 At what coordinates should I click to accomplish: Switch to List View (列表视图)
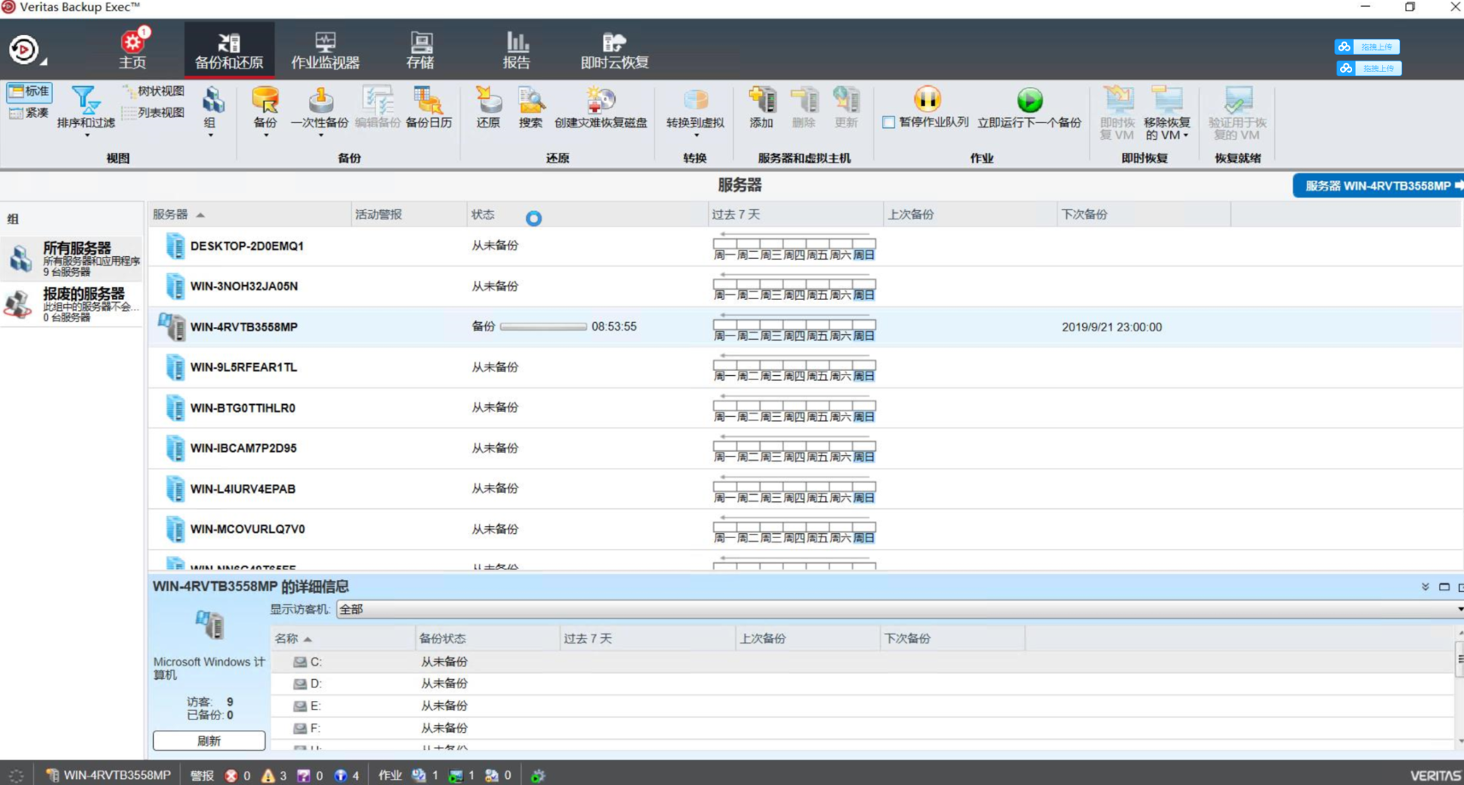pyautogui.click(x=154, y=113)
